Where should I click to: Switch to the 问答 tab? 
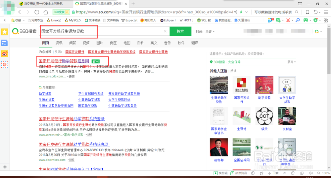coord(72,43)
